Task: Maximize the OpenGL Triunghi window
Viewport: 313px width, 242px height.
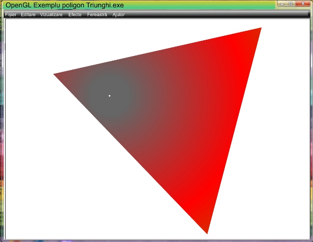Action: tap(291, 4)
